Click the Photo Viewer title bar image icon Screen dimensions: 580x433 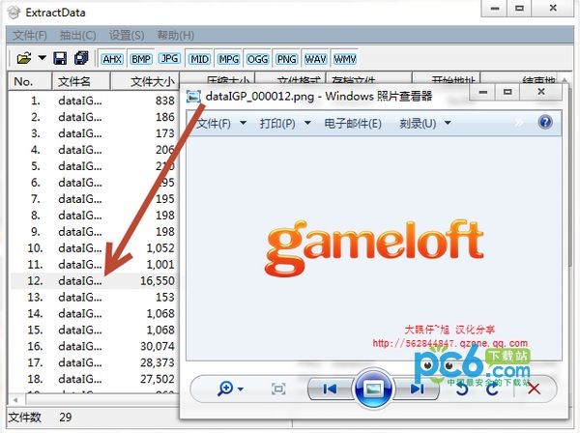(193, 96)
